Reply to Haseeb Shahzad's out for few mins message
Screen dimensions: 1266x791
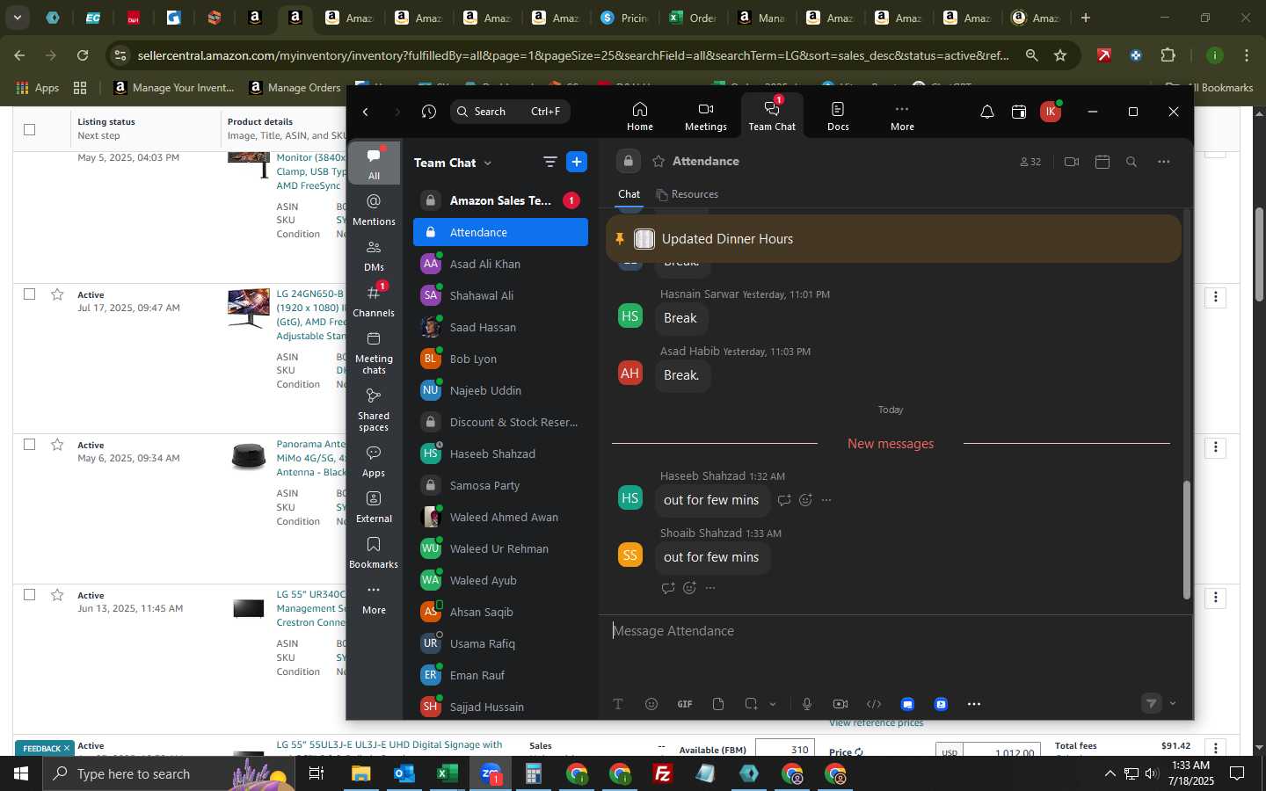784,500
